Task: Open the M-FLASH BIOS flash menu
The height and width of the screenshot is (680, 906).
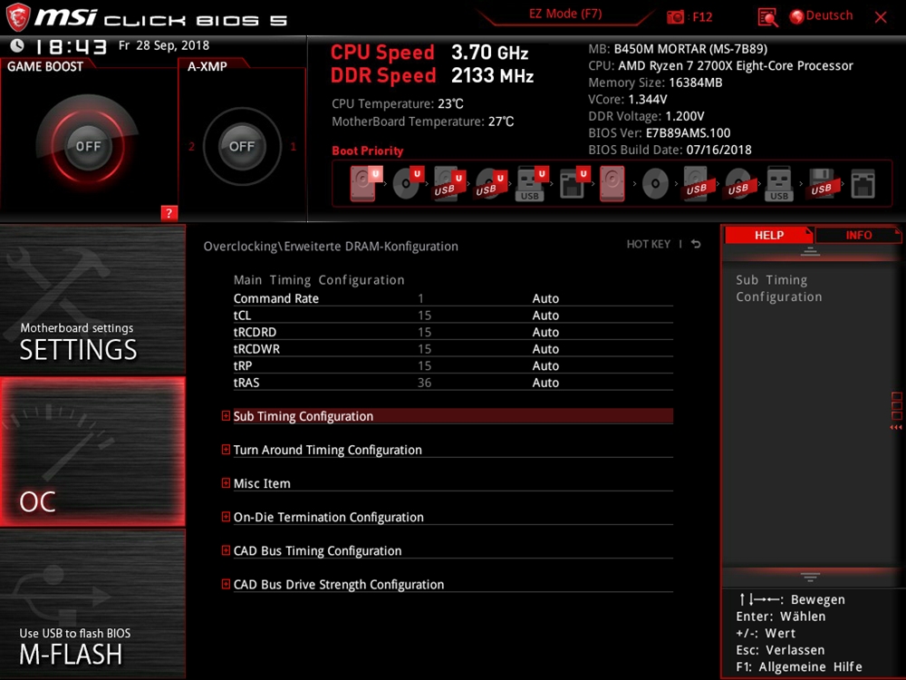Action: pos(92,604)
